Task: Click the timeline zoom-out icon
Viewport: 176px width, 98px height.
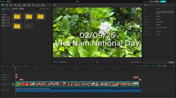Action: [162, 66]
